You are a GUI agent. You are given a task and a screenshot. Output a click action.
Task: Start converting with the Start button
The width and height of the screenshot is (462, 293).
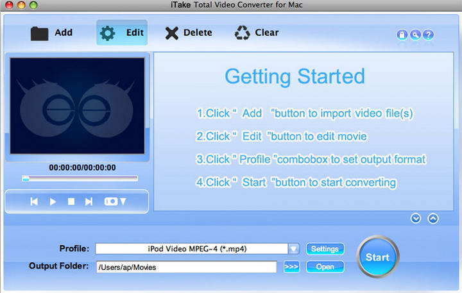click(x=377, y=257)
